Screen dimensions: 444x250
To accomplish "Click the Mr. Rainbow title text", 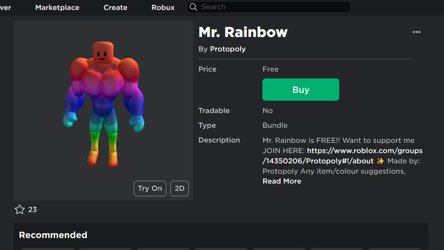I will 243,32.
